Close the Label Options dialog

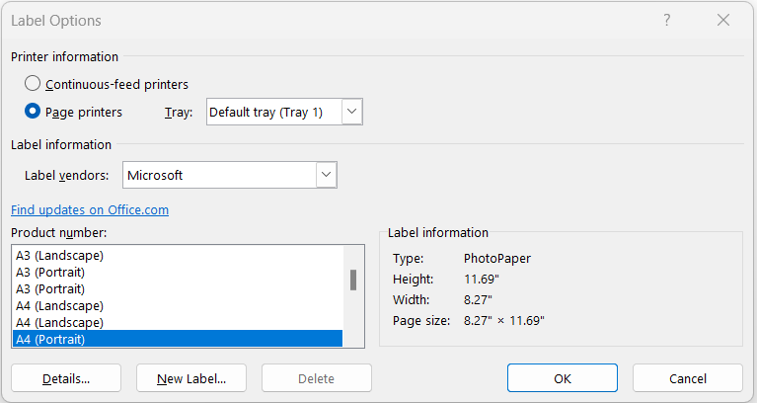click(723, 21)
